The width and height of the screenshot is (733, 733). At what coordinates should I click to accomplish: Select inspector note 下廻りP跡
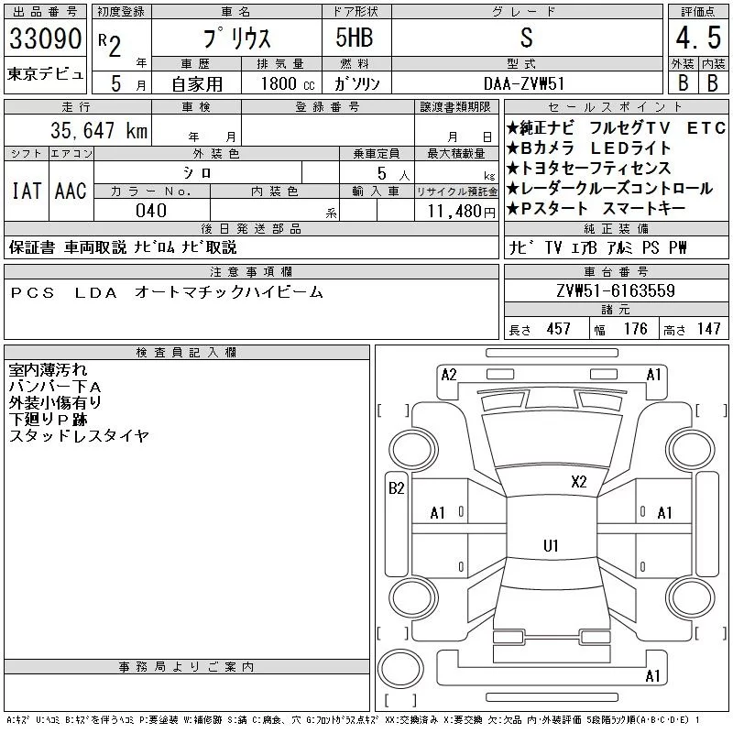[48, 420]
